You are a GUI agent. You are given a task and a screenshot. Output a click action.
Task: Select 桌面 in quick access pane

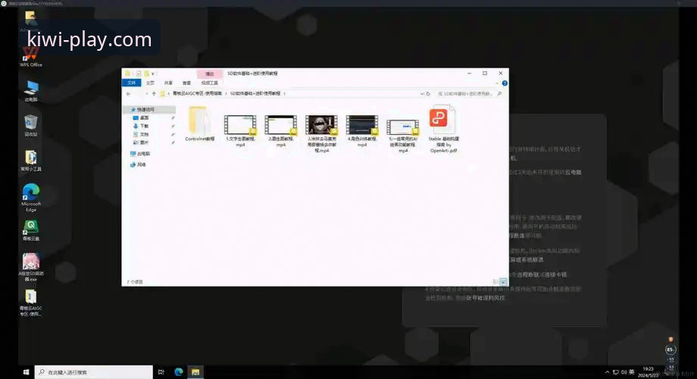144,118
